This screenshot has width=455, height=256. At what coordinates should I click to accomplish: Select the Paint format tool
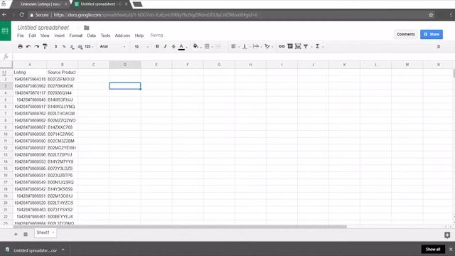click(45, 46)
